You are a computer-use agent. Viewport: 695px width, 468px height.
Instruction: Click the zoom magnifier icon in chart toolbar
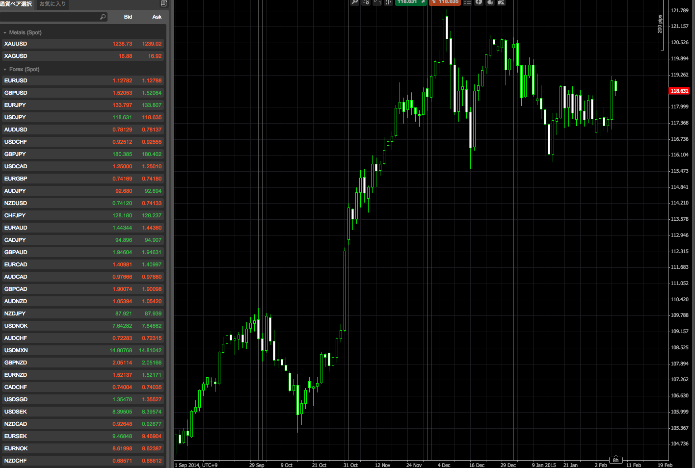point(355,2)
